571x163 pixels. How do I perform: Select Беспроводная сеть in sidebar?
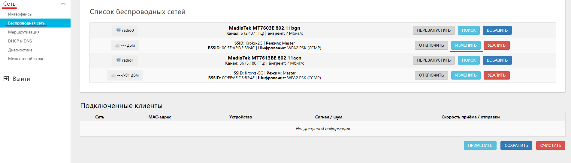(26, 23)
